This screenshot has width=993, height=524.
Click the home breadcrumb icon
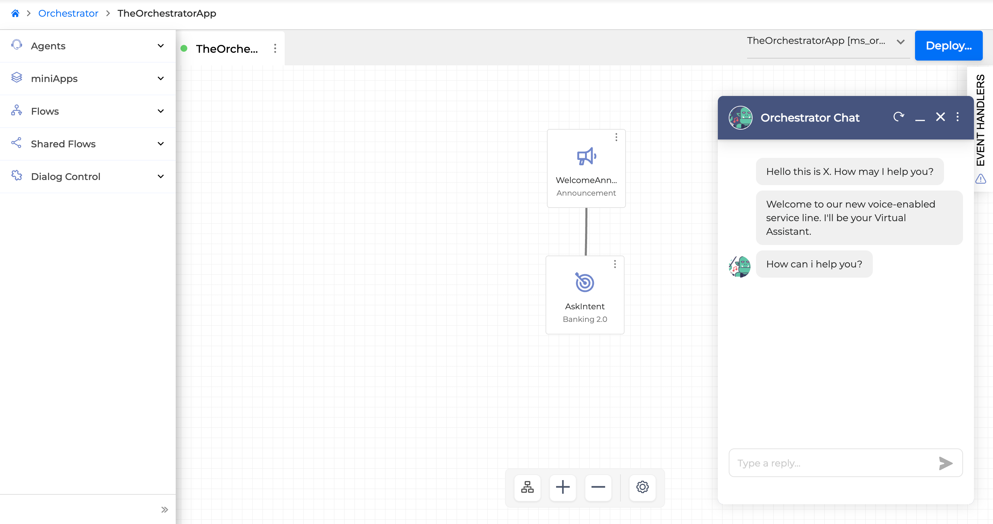15,14
